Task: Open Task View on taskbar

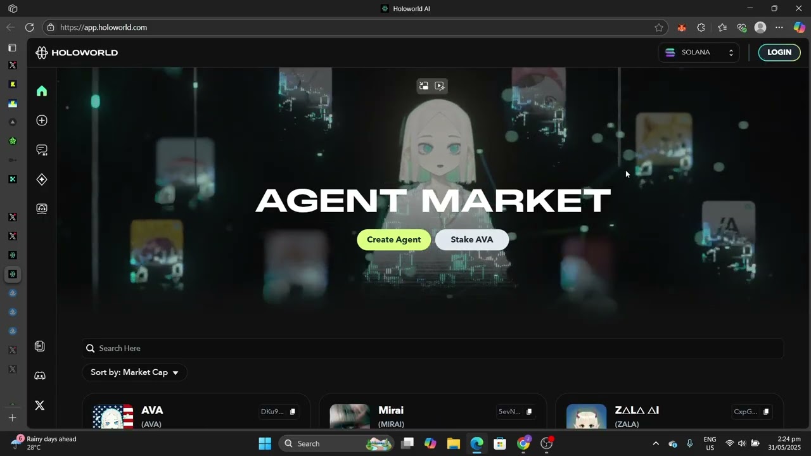Action: tap(407, 443)
